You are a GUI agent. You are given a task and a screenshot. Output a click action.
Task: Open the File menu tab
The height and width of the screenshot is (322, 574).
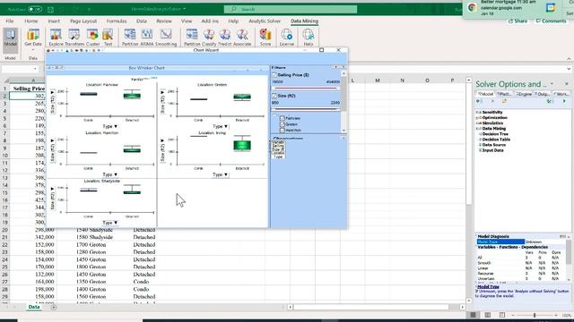10,21
